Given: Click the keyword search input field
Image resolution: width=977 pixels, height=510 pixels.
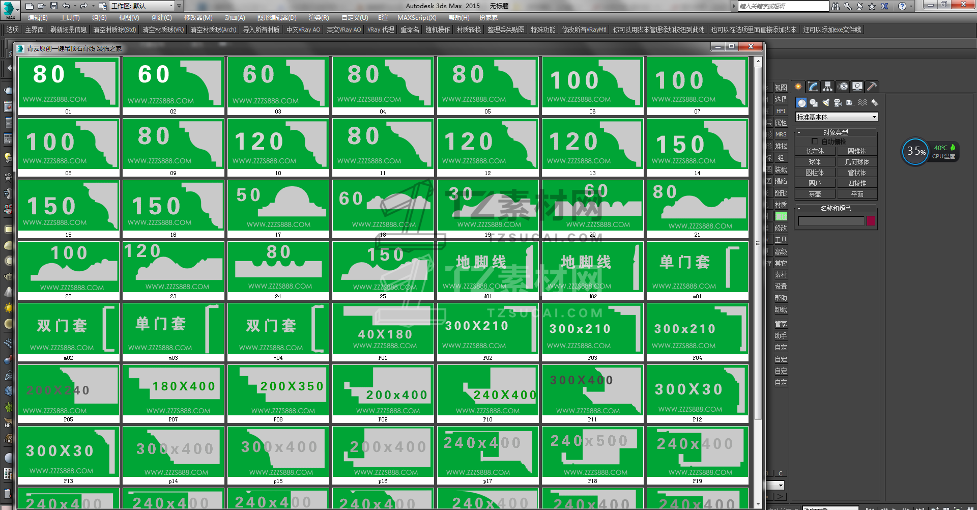Looking at the screenshot, I should (x=783, y=6).
